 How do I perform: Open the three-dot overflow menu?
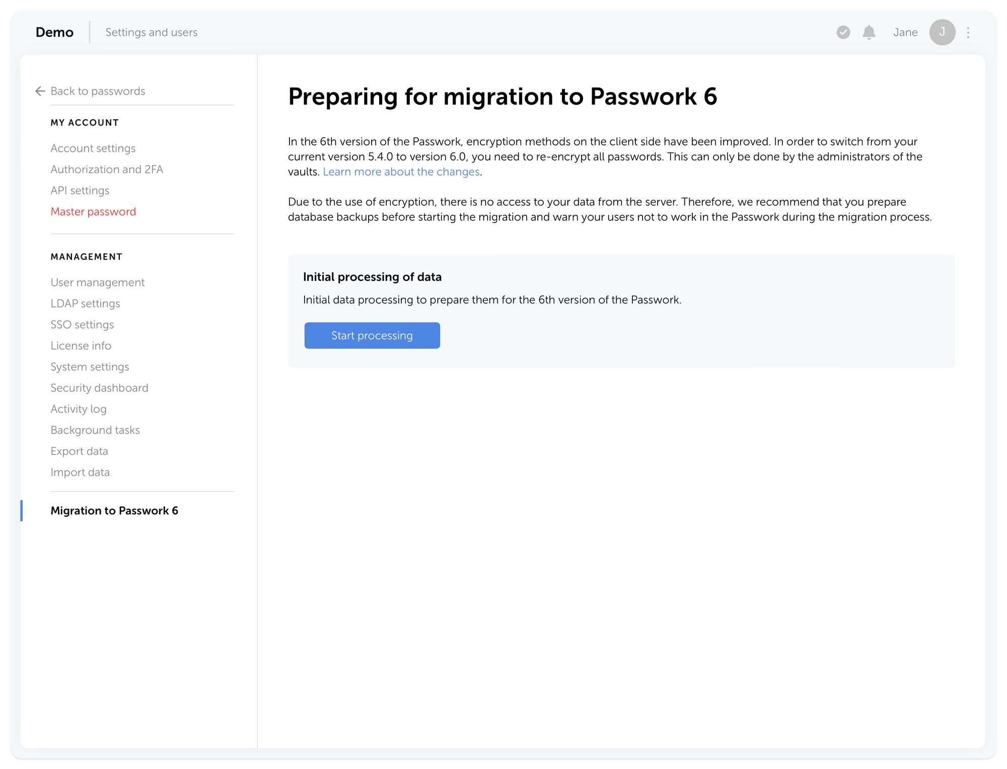[x=968, y=32]
